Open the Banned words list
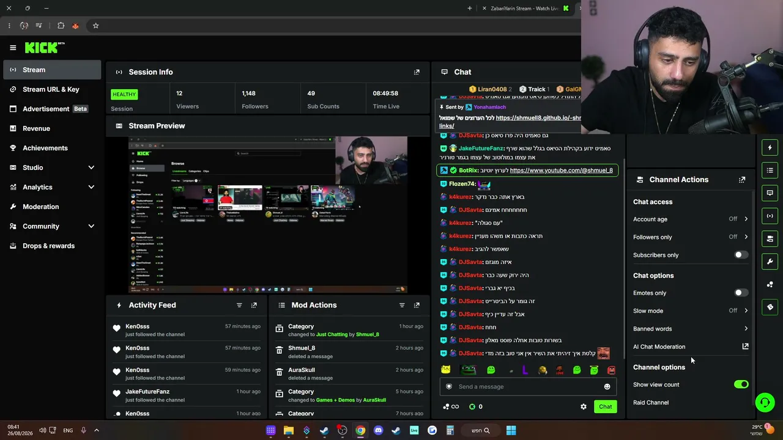This screenshot has width=783, height=440. click(691, 329)
